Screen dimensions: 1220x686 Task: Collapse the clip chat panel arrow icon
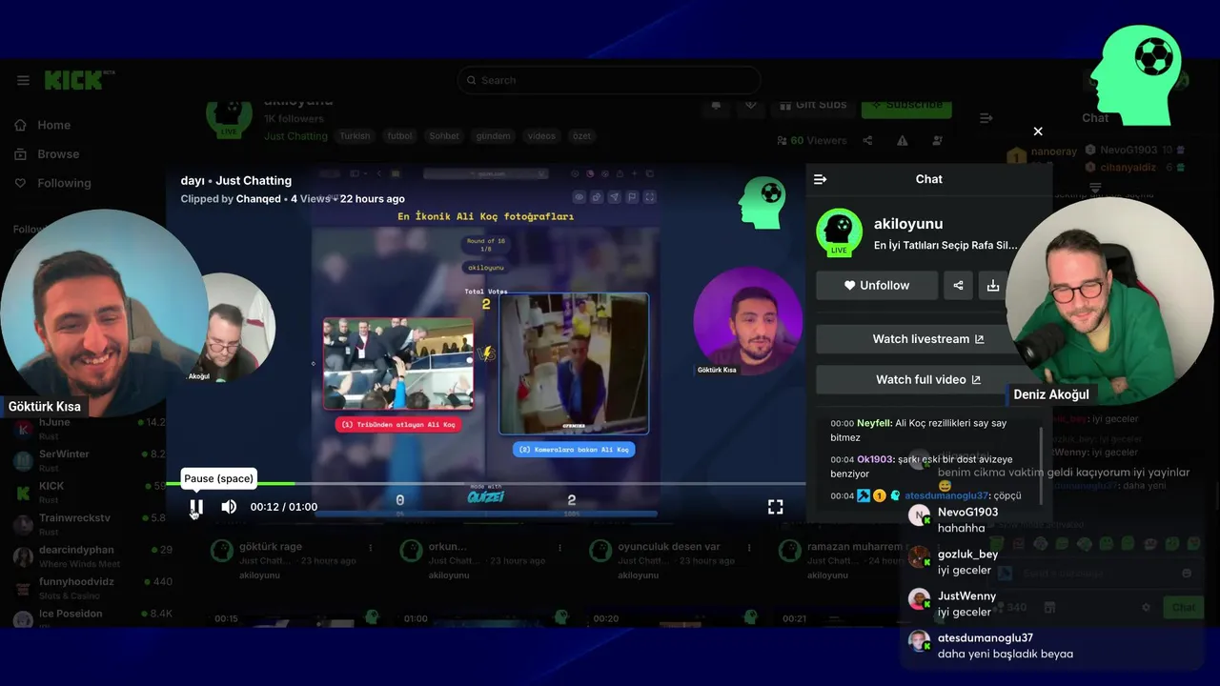(x=820, y=179)
